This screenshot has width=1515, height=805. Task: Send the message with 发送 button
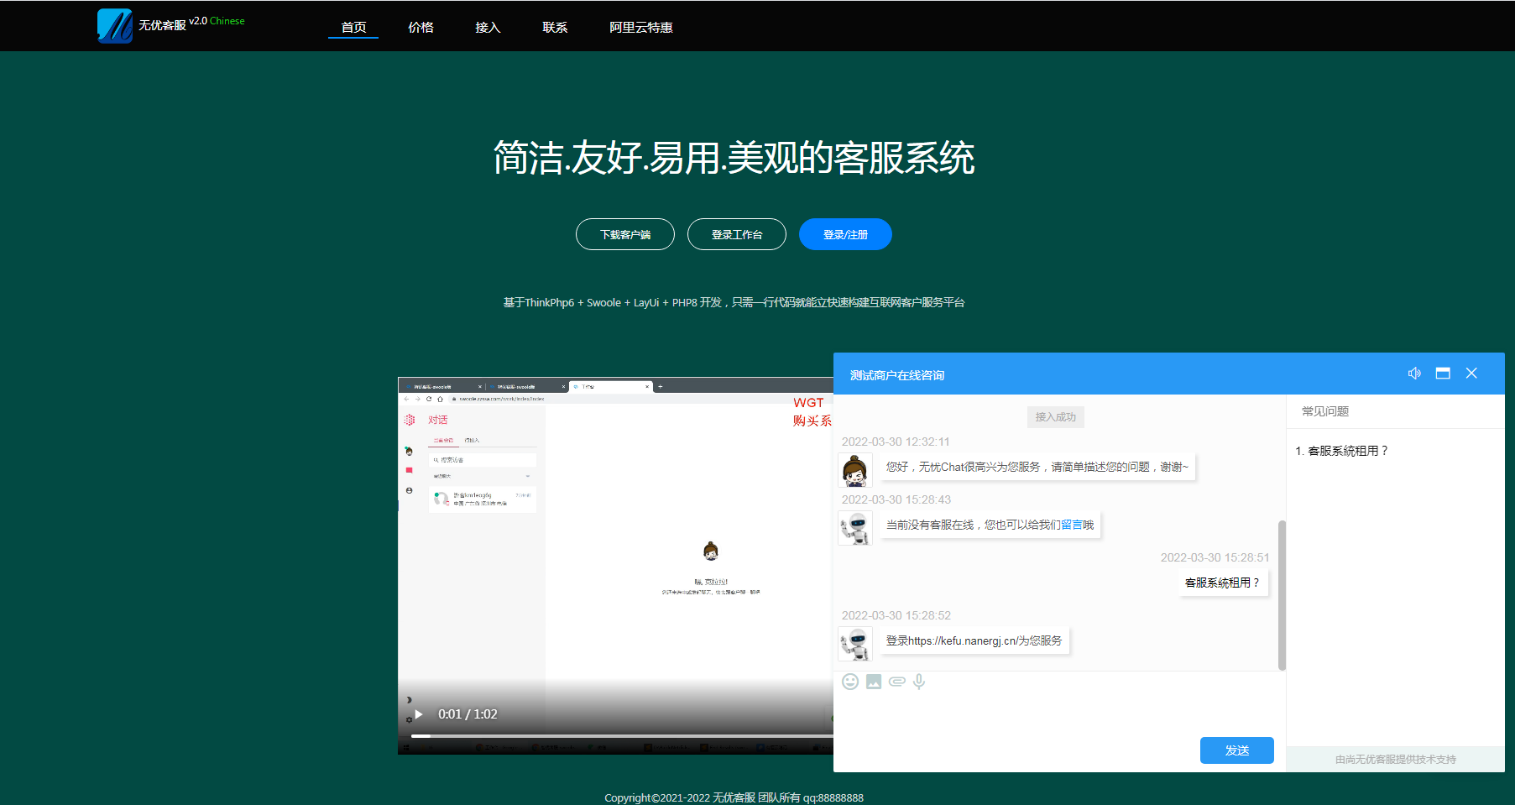click(x=1236, y=750)
